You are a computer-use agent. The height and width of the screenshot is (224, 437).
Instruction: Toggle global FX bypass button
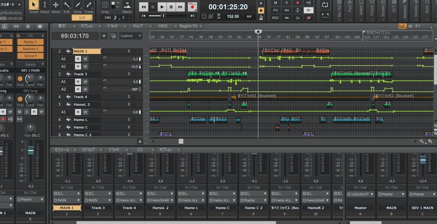pos(275,10)
